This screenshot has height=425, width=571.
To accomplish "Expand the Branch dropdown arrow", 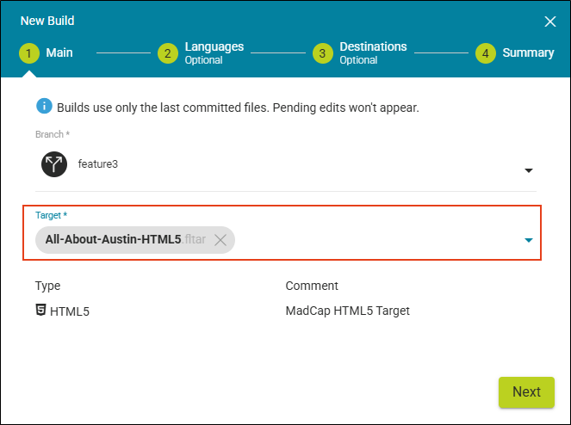I will pos(529,170).
